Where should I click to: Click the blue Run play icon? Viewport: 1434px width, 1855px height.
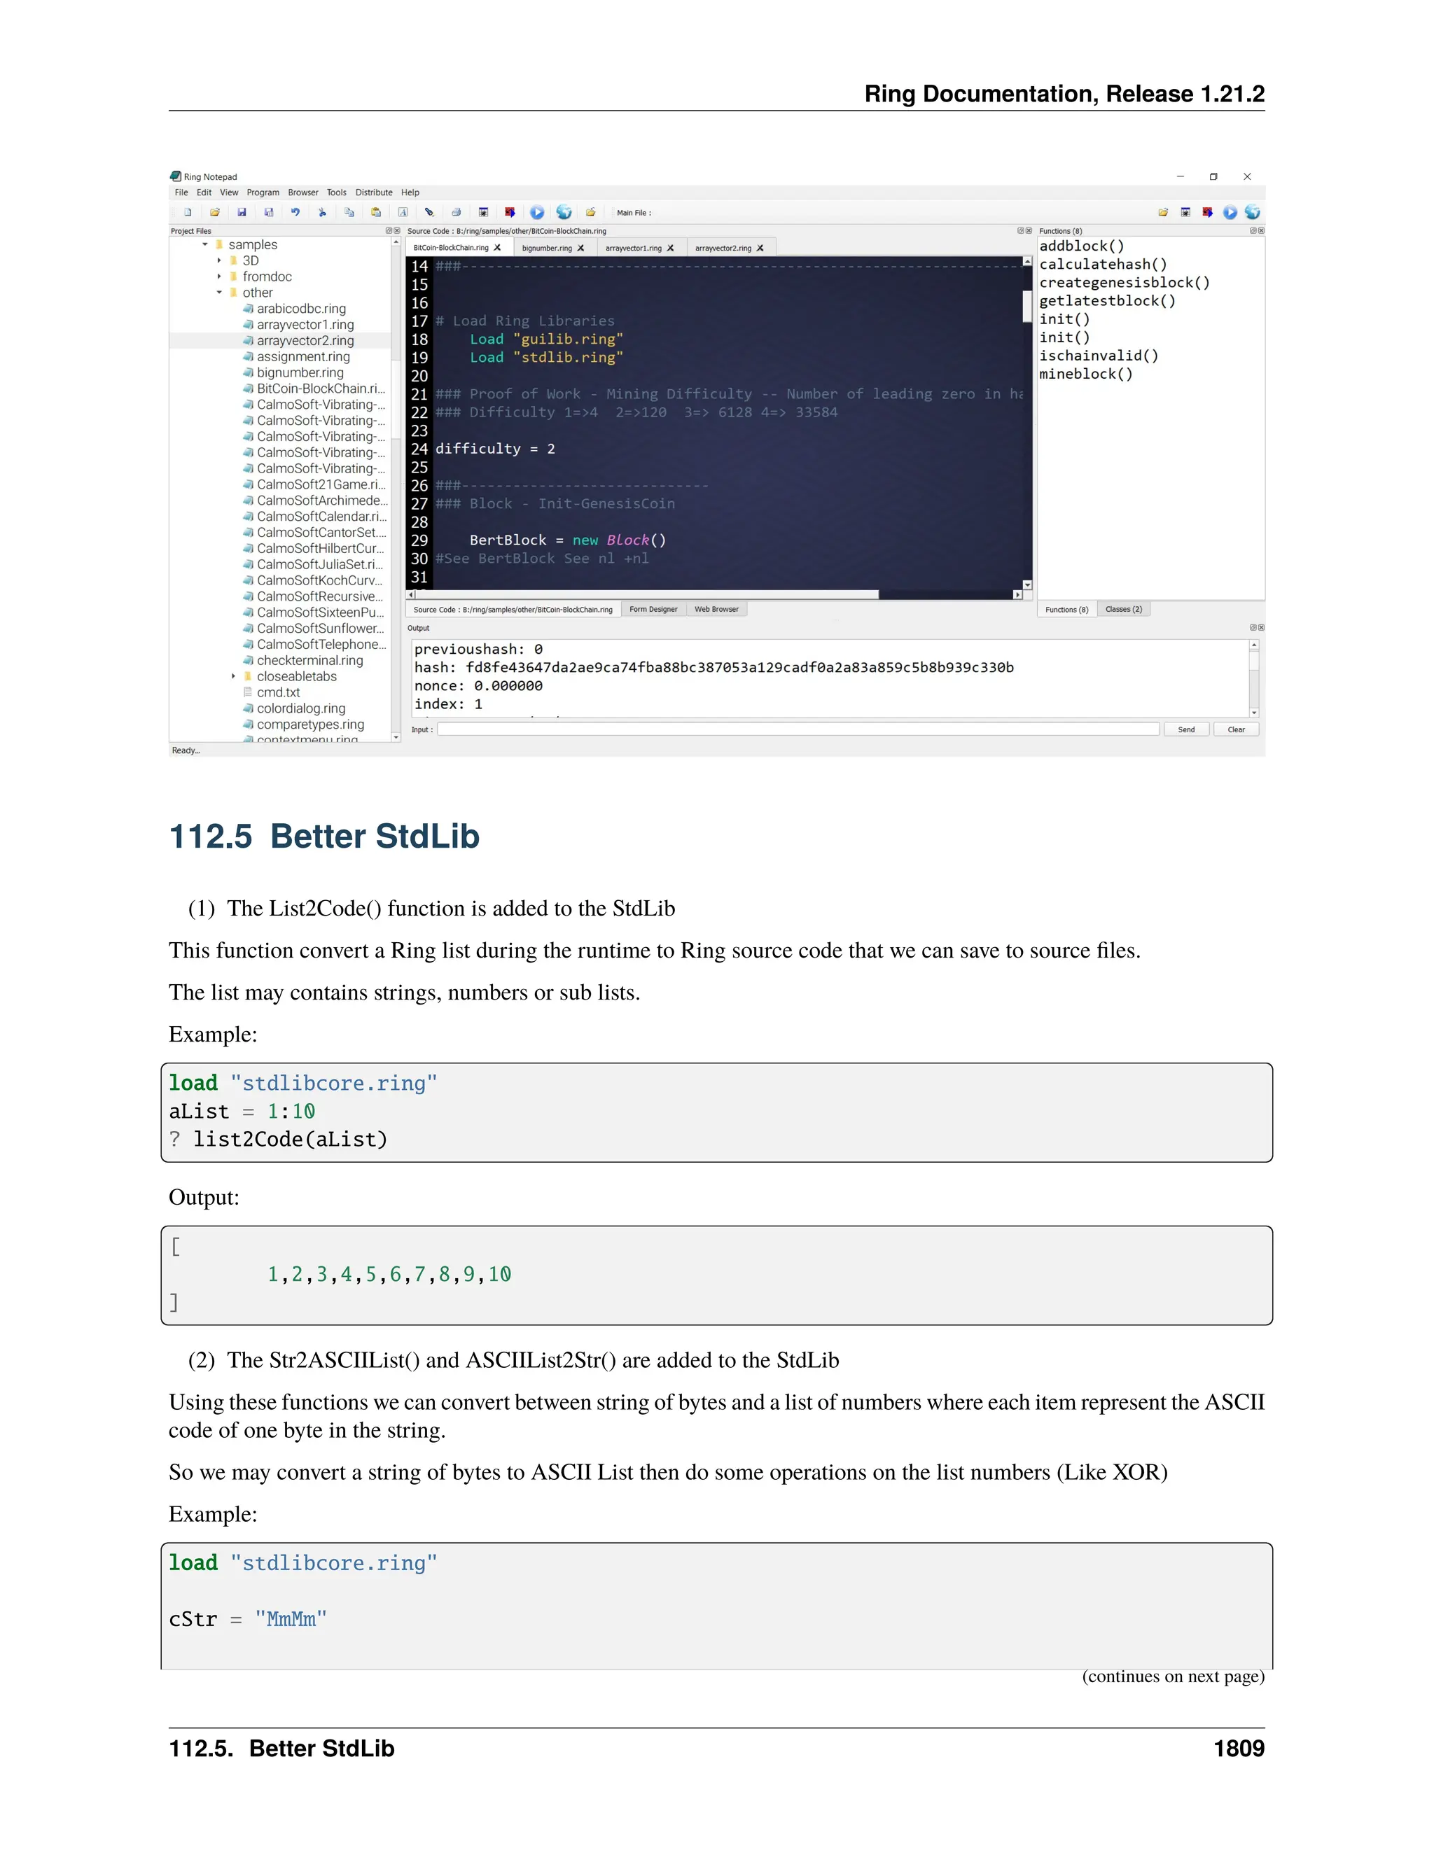click(x=537, y=212)
